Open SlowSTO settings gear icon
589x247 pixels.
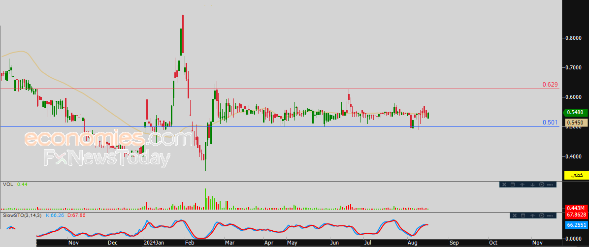coord(542,216)
